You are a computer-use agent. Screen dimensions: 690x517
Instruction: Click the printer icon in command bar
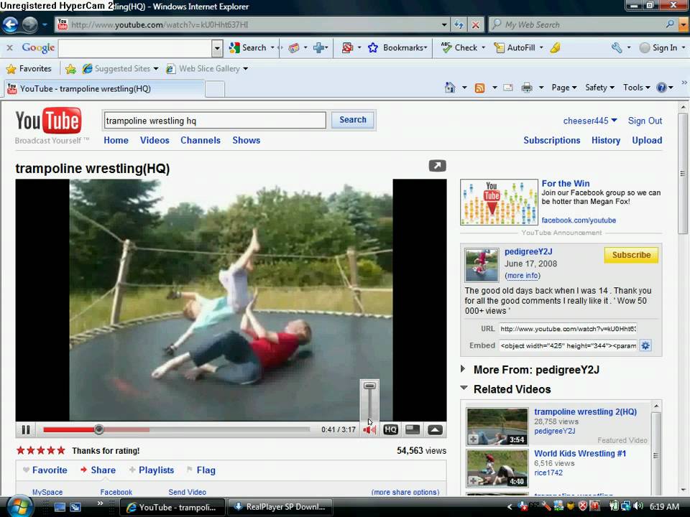pyautogui.click(x=527, y=88)
